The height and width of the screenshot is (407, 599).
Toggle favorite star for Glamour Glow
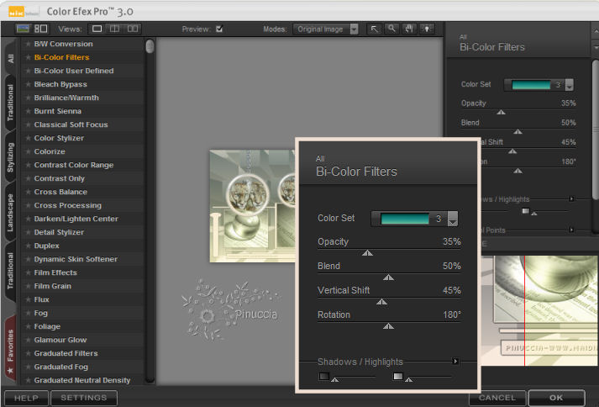click(29, 340)
